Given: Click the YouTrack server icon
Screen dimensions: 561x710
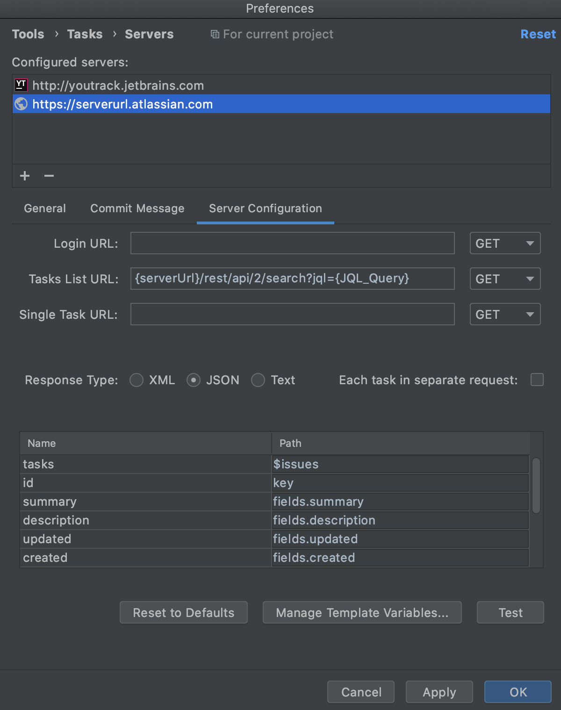Looking at the screenshot, I should tap(21, 85).
